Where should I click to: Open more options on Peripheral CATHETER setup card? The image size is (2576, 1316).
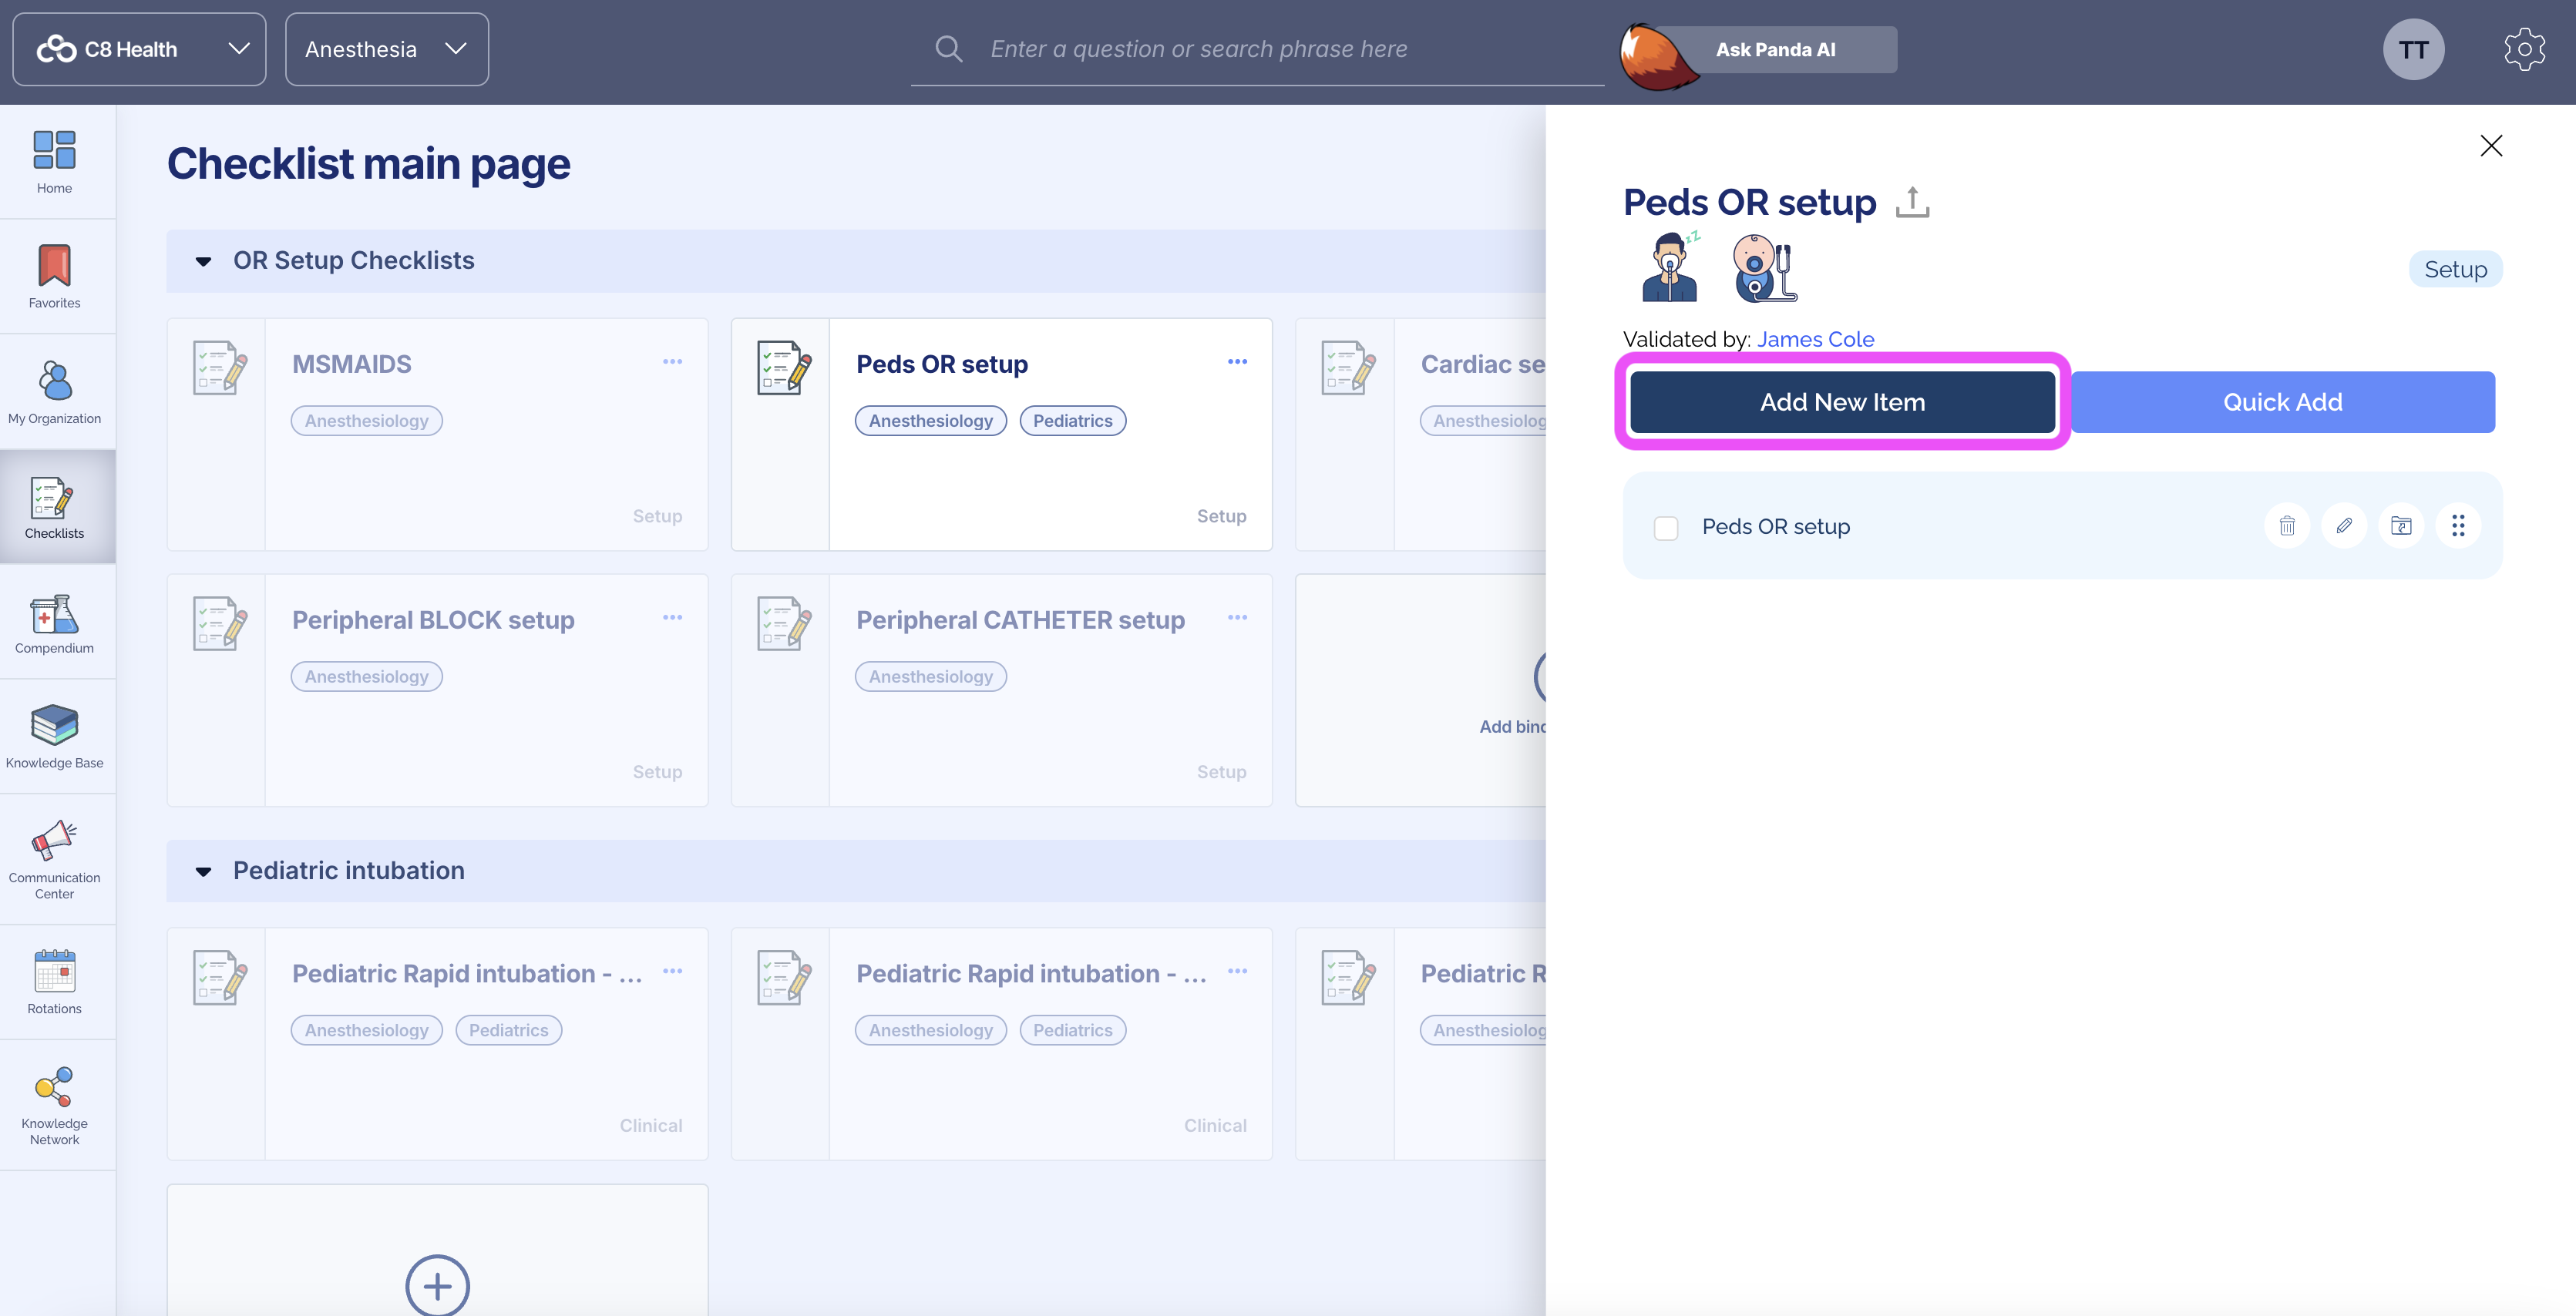1236,617
